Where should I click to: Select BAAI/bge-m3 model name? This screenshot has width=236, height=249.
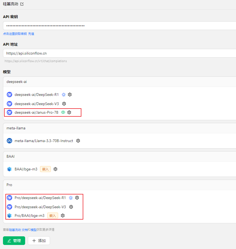pyautogui.click(x=26, y=169)
